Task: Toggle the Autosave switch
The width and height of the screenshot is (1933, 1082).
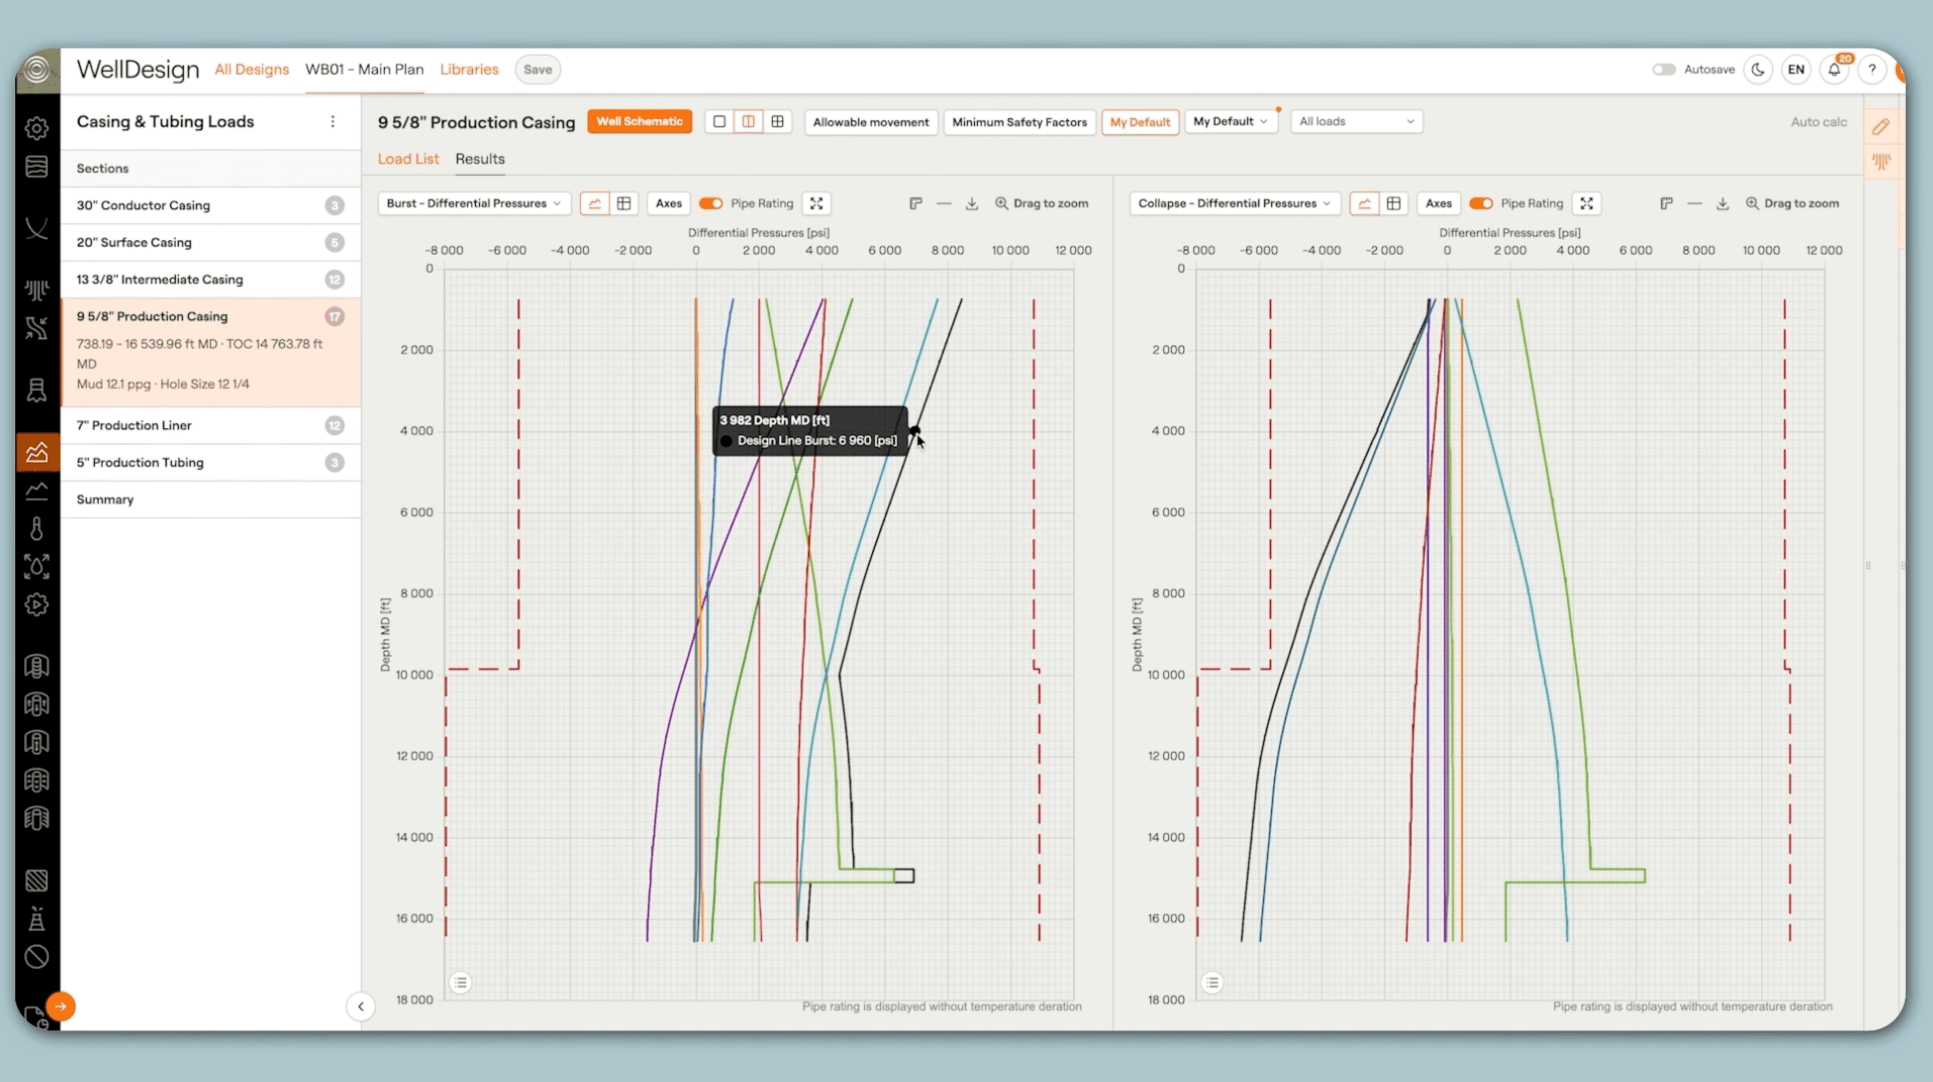Action: (1664, 70)
